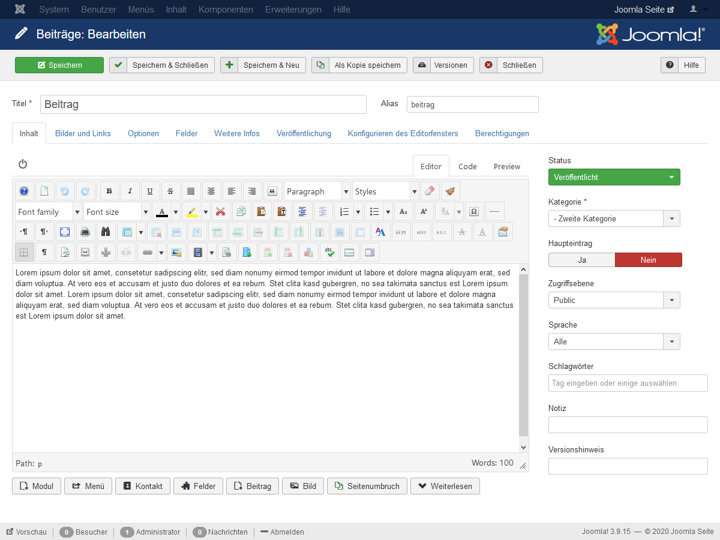This screenshot has height=540, width=720.
Task: Open the Font size dropdown
Action: [x=117, y=212]
